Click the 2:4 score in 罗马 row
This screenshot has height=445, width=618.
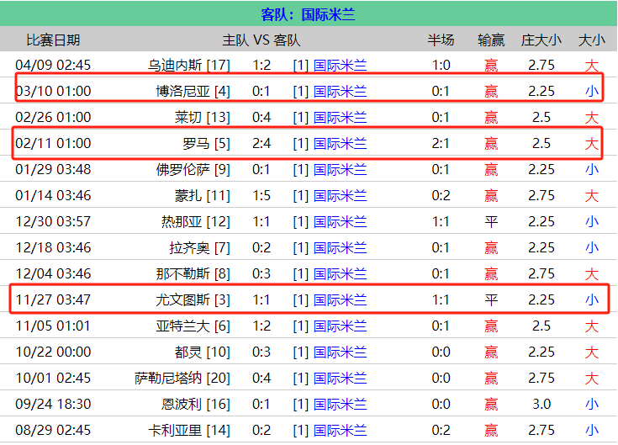tap(261, 143)
